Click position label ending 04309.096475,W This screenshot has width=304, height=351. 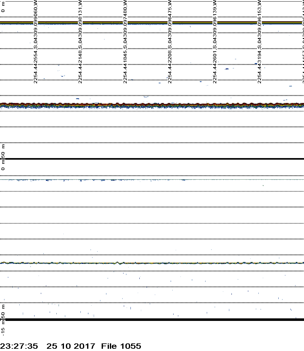(x=170, y=42)
